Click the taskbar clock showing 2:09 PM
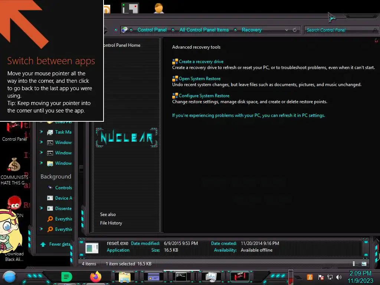Screen dimensions: 380x285 360,273
